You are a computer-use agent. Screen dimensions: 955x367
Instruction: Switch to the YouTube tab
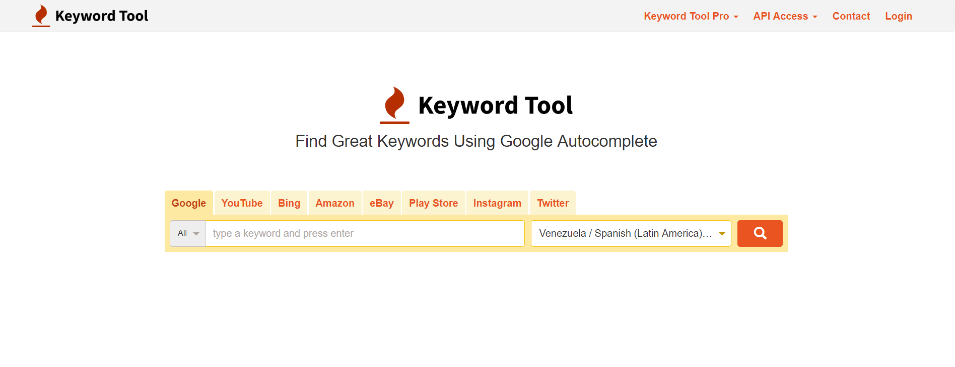pos(242,203)
